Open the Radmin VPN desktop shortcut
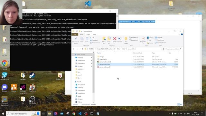206x116 pixels. (5, 76)
